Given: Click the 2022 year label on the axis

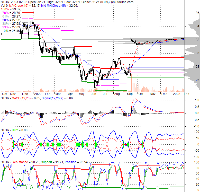Looking at the screenshot, I should point(38,94).
